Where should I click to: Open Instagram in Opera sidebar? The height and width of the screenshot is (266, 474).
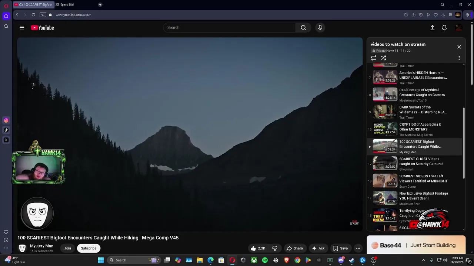point(6,120)
